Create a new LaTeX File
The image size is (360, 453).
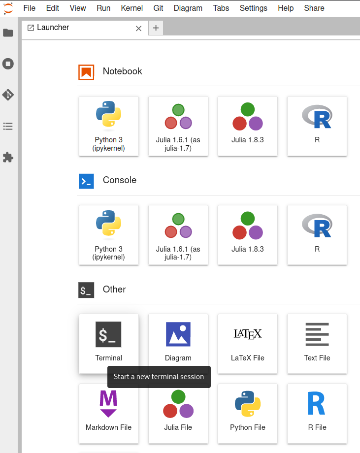click(x=248, y=344)
